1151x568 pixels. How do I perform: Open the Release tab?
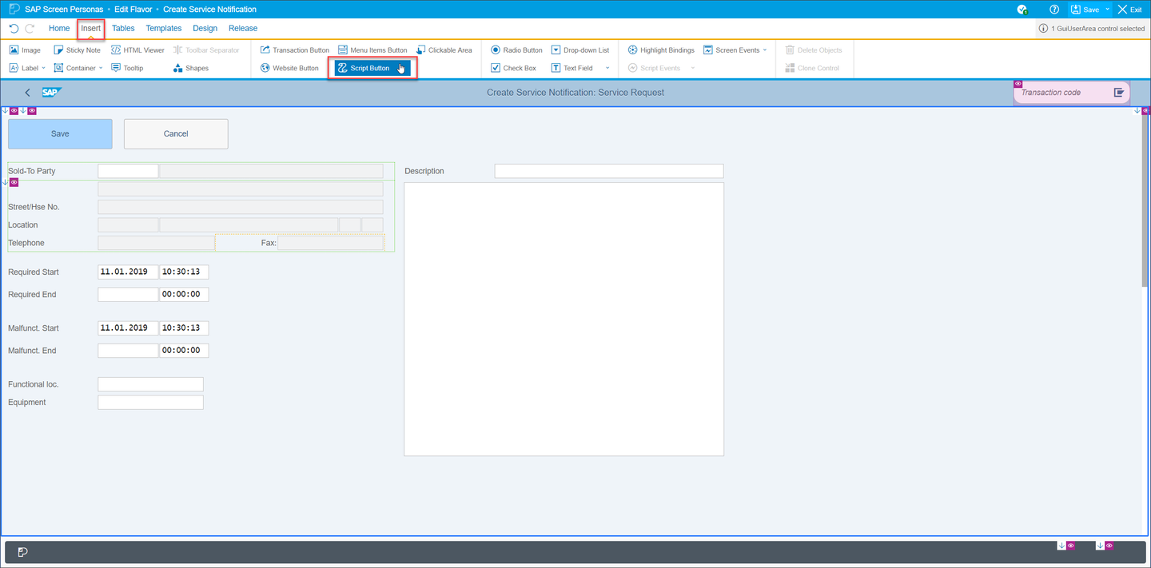click(243, 28)
